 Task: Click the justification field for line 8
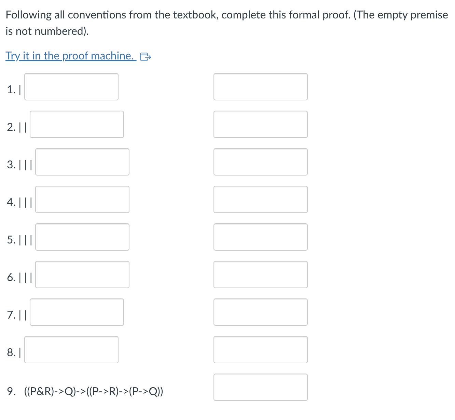pyautogui.click(x=260, y=350)
